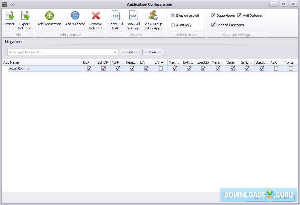
Task: Click the Add Wildcard icon
Action: (75, 15)
